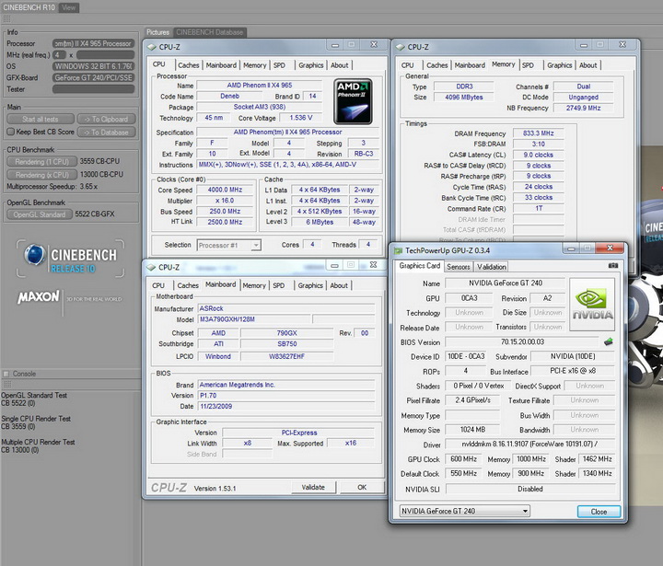This screenshot has height=566, width=663.
Task: Enable the Keep Best CB Score checkbox
Action: pos(11,132)
